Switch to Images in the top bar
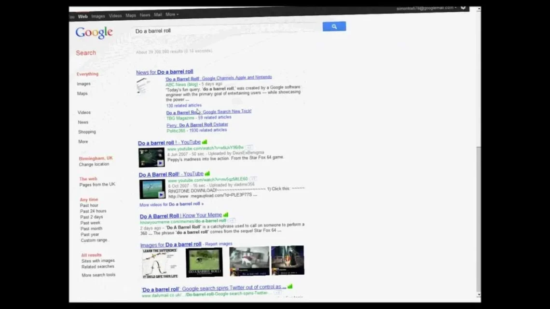The width and height of the screenshot is (550, 309). point(98,16)
